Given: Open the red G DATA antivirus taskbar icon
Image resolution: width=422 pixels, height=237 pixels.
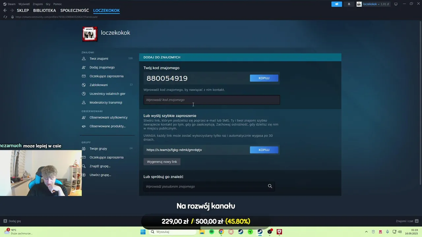Looking at the screenshot, I should tap(279, 232).
